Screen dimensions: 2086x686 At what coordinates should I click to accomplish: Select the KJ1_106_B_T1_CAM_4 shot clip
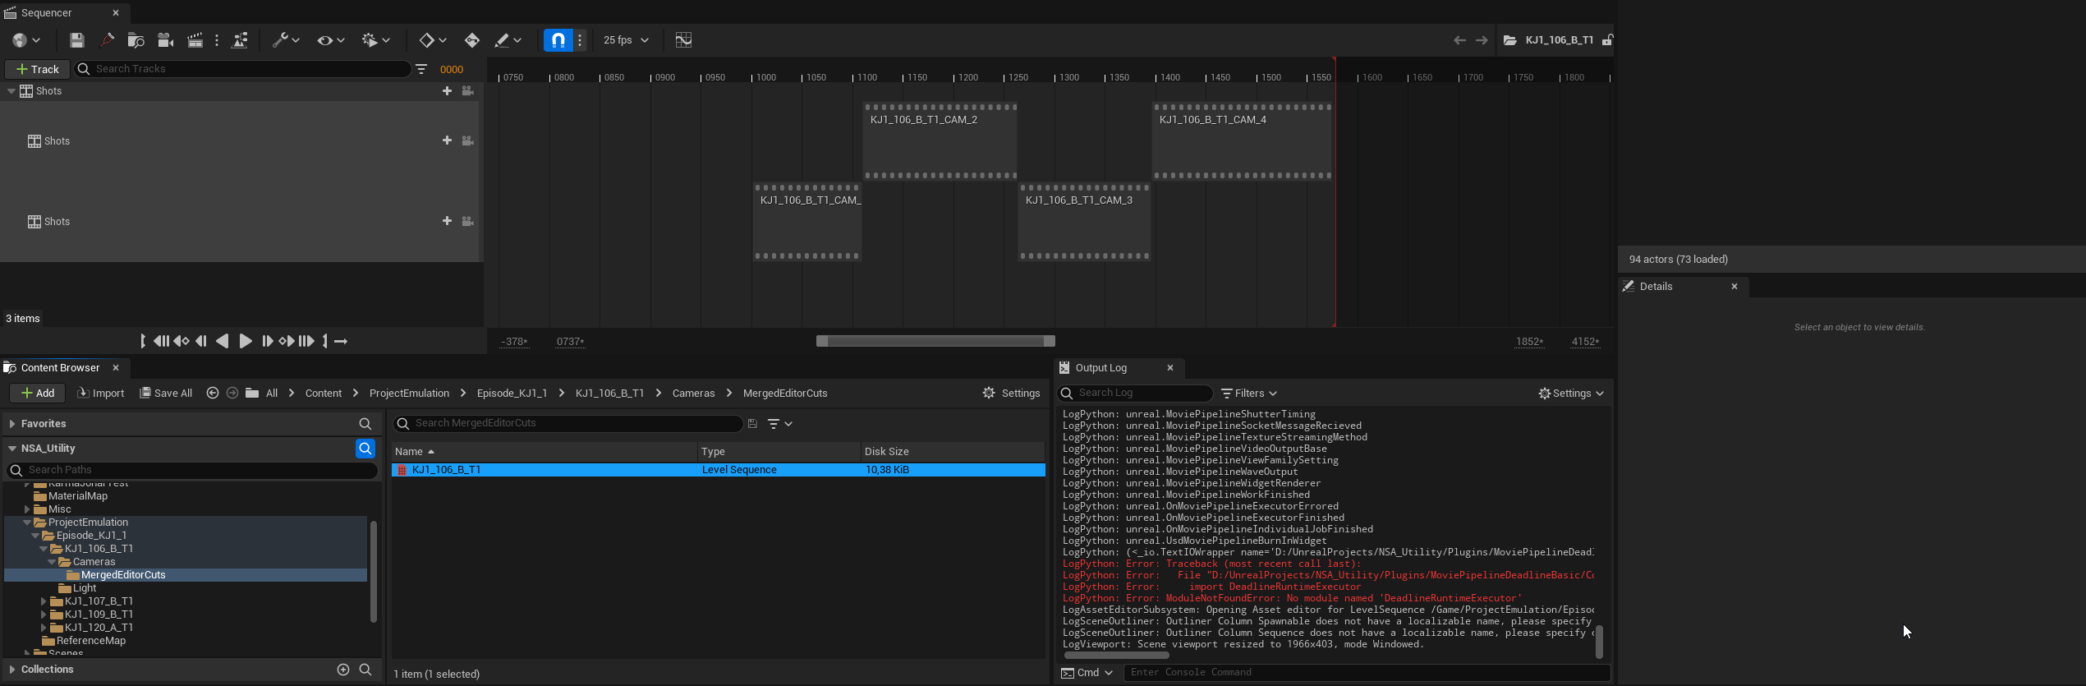1242,140
